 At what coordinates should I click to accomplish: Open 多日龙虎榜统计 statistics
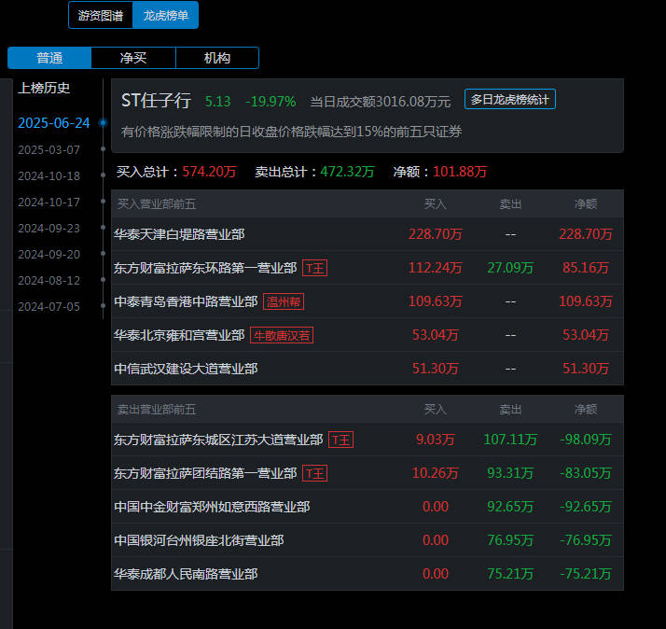[509, 99]
